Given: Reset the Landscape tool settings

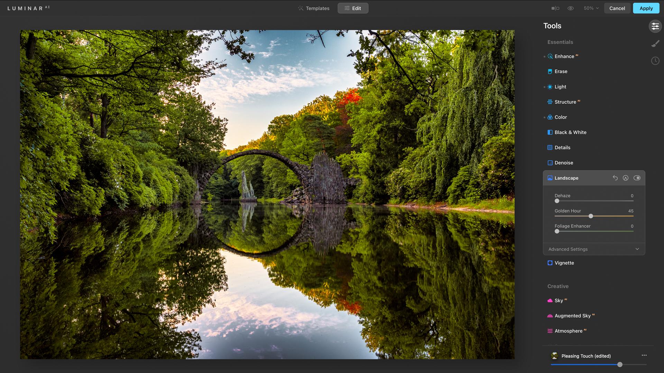Looking at the screenshot, I should pyautogui.click(x=615, y=178).
